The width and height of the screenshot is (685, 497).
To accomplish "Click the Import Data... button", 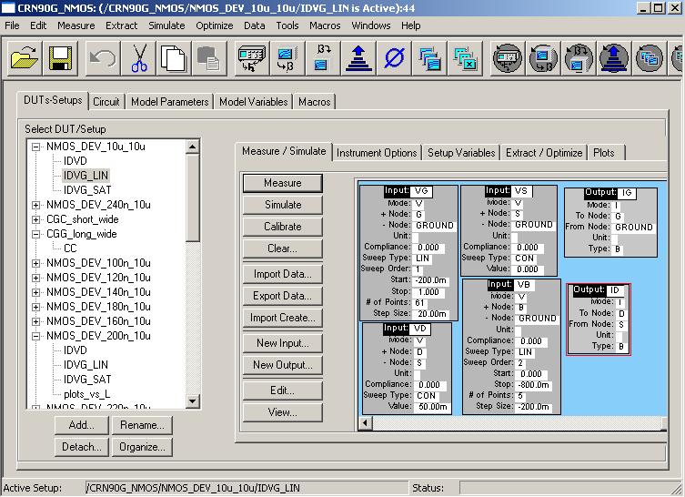I will pos(283,274).
